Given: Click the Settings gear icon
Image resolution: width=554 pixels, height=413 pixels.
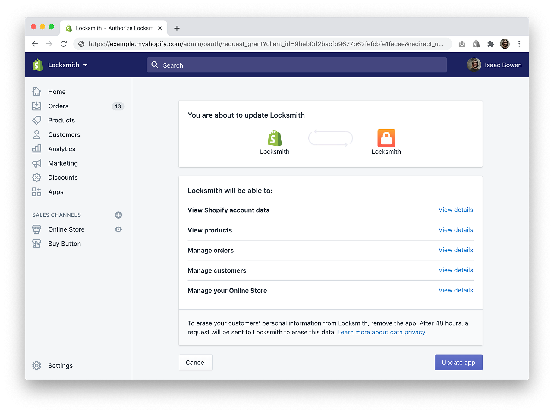Looking at the screenshot, I should (37, 365).
